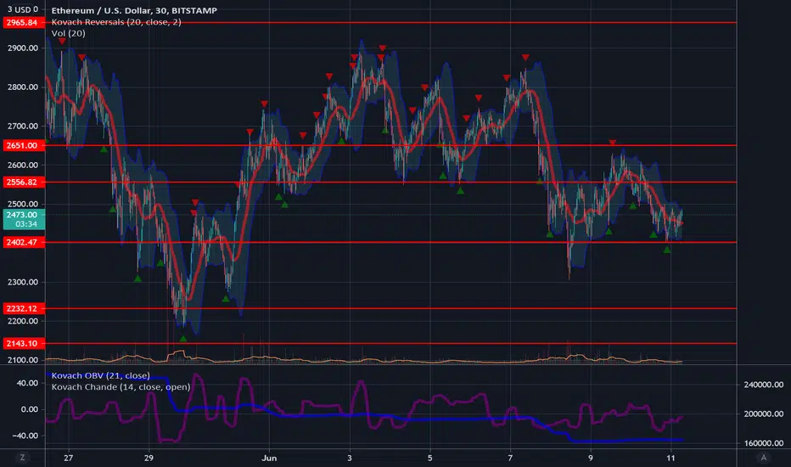
Task: Click the 160000.00 label on OBV scale
Action: 763,443
